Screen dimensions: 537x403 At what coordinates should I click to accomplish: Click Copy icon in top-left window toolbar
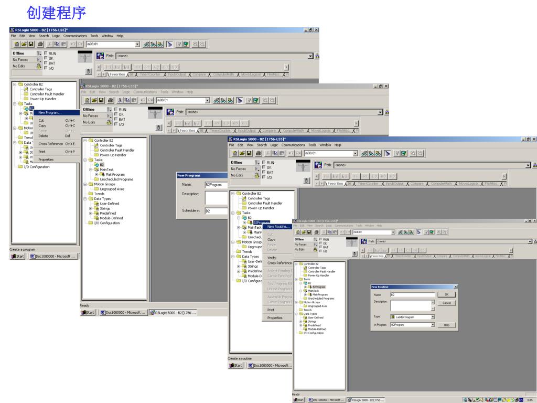click(57, 44)
